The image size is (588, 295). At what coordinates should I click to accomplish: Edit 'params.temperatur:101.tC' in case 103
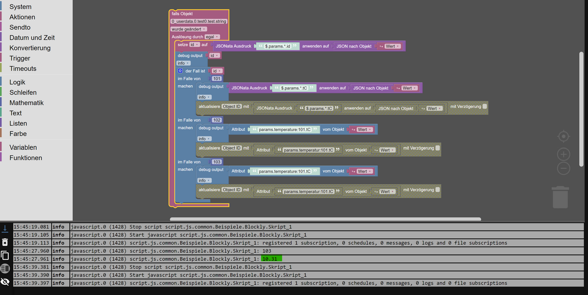click(308, 192)
